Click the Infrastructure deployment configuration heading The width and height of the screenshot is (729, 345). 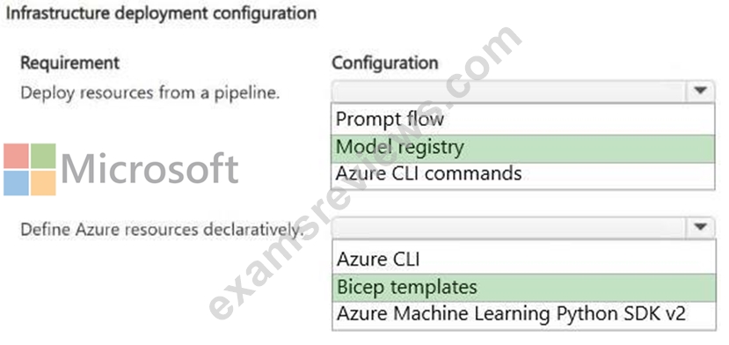[161, 13]
